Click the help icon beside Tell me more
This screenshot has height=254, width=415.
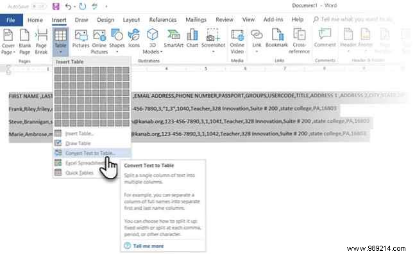pyautogui.click(x=127, y=246)
